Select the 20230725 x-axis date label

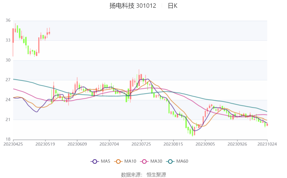[x=141, y=144]
